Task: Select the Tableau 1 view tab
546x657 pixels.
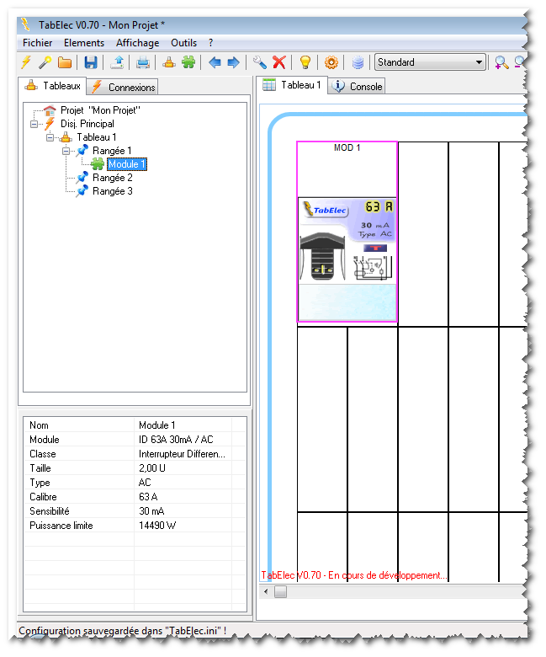Action: tap(292, 85)
